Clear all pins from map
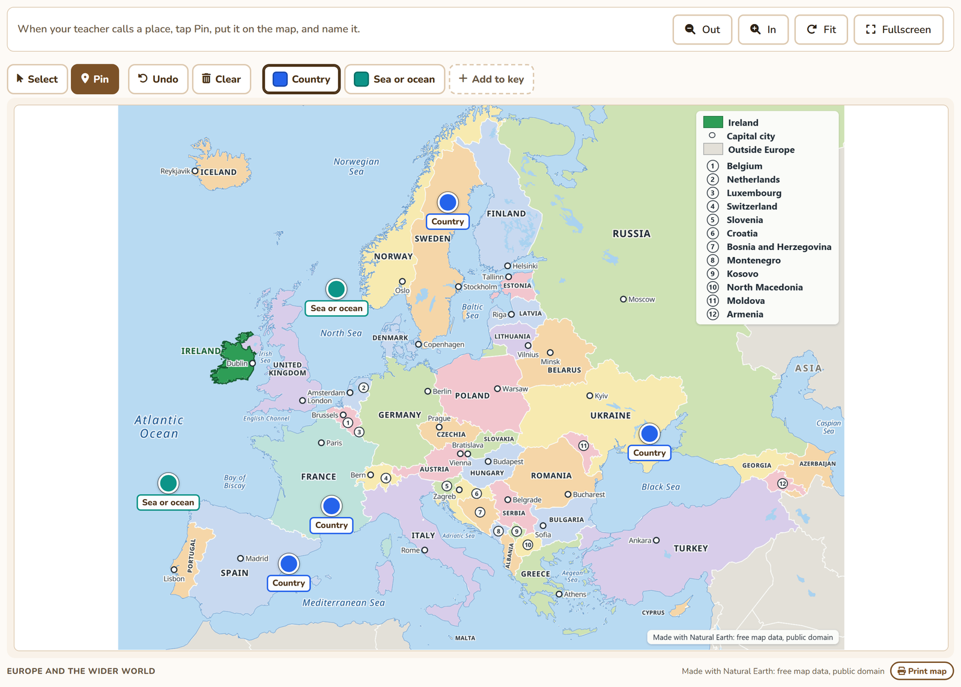 coord(222,79)
